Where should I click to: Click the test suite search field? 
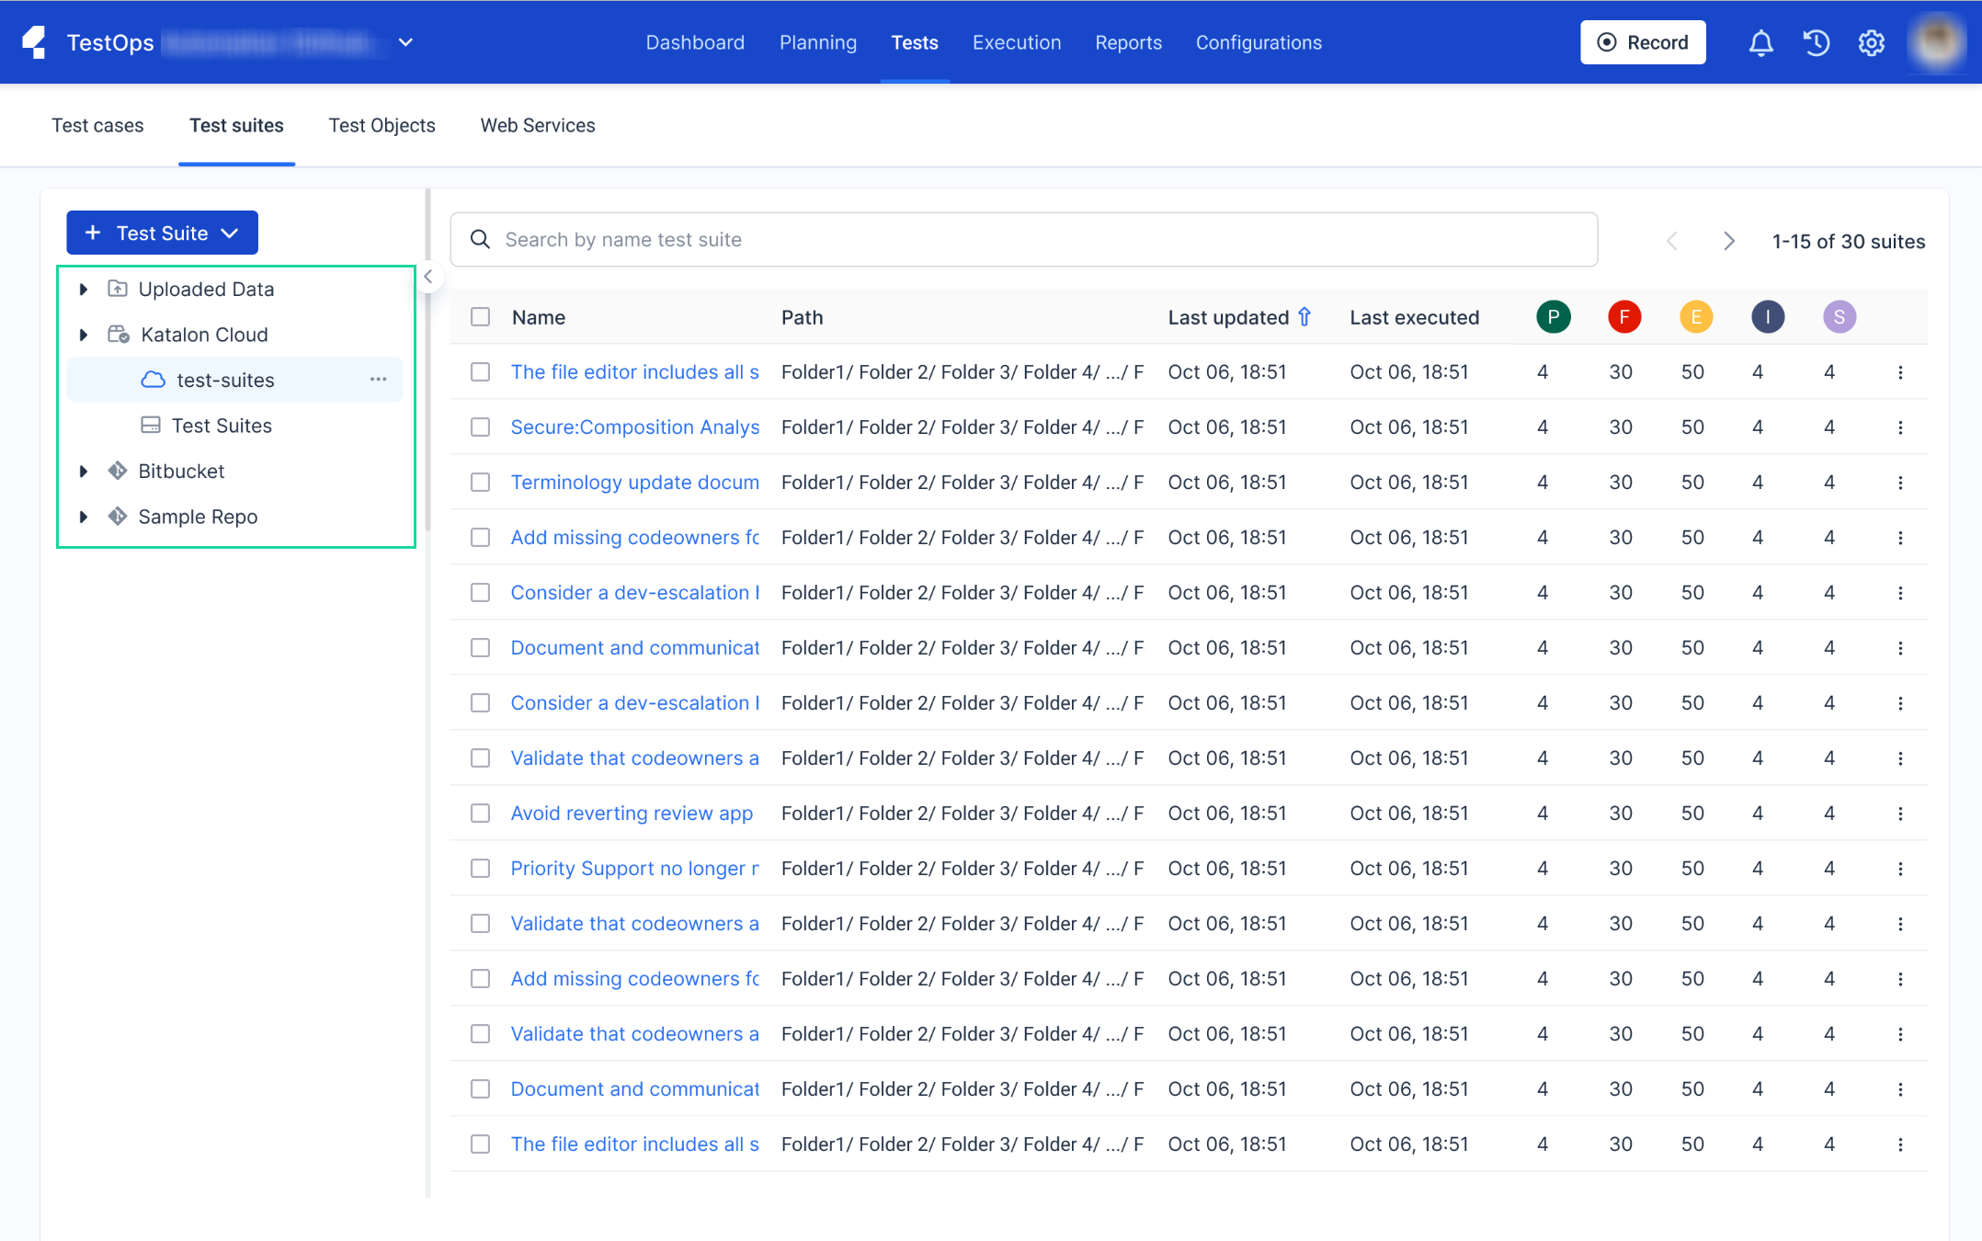point(1023,240)
